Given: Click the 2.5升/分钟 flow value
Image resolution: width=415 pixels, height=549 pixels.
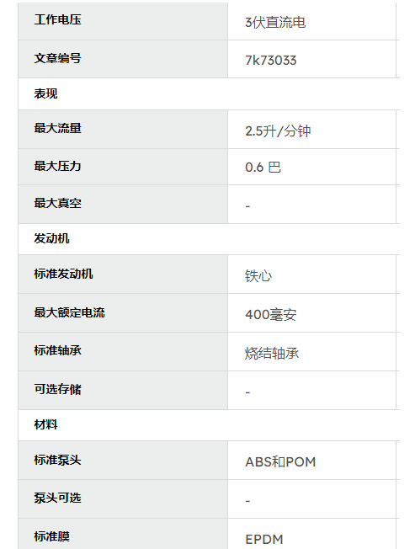Looking at the screenshot, I should pyautogui.click(x=278, y=131).
